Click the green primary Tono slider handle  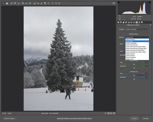tap(134, 64)
